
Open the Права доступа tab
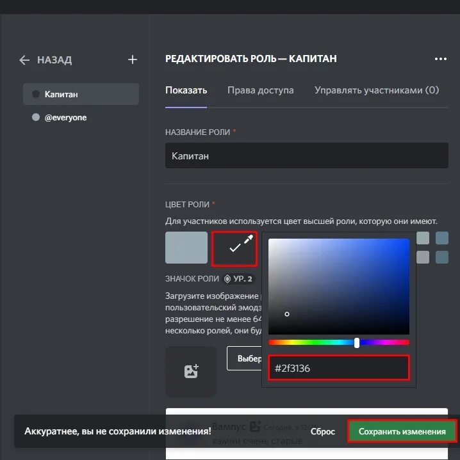[261, 90]
